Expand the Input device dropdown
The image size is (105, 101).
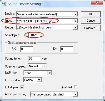coord(75,21)
